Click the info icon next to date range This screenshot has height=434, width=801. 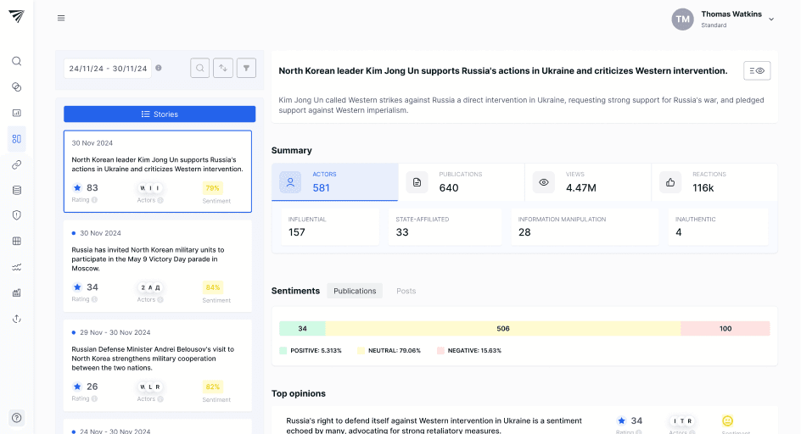[159, 68]
